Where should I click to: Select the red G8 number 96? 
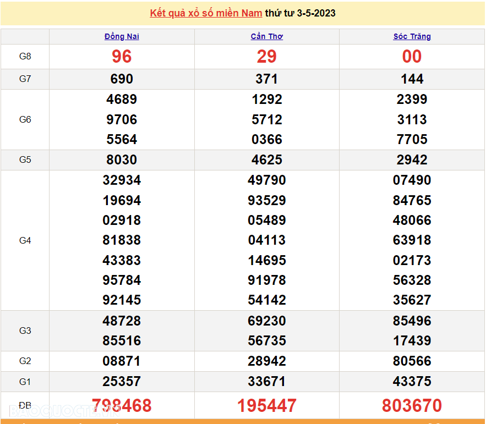122,57
